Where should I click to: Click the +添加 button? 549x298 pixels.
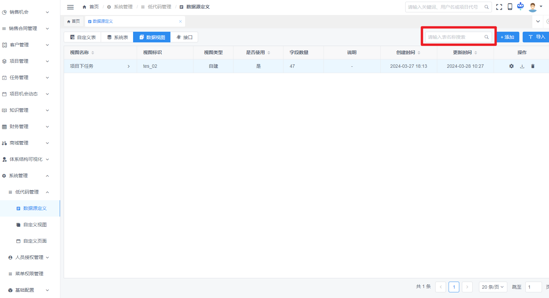pos(507,37)
